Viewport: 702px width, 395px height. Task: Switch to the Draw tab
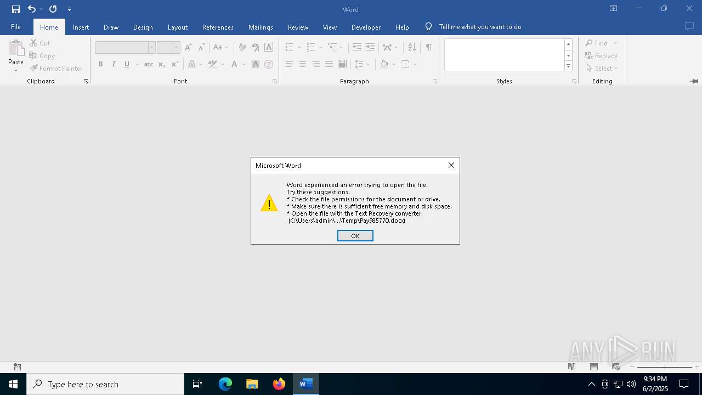[111, 27]
